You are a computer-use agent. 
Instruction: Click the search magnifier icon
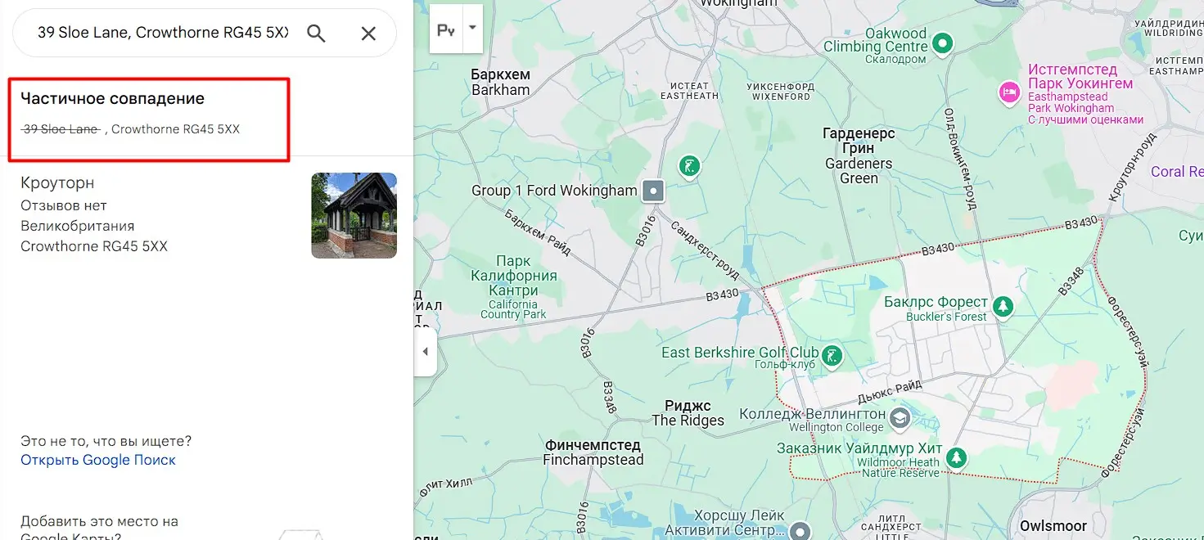316,34
